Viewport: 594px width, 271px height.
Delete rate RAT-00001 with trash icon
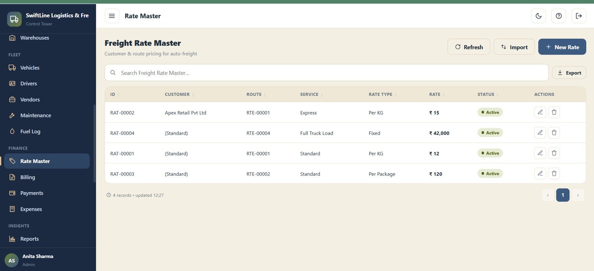click(x=554, y=153)
